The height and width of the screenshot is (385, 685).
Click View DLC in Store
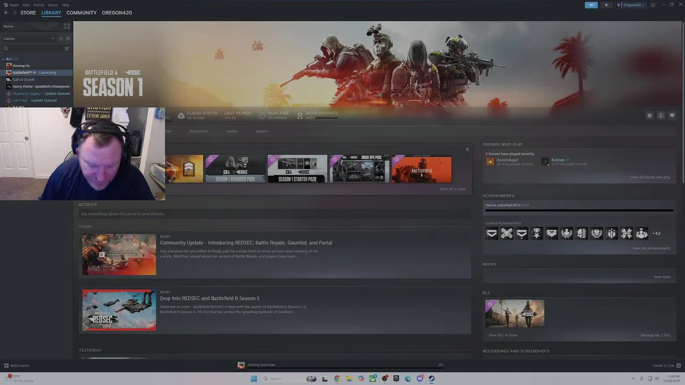click(x=503, y=335)
